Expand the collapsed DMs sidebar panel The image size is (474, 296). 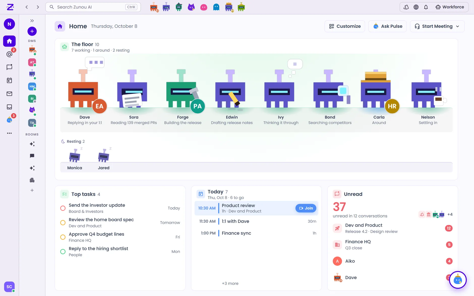point(32,21)
